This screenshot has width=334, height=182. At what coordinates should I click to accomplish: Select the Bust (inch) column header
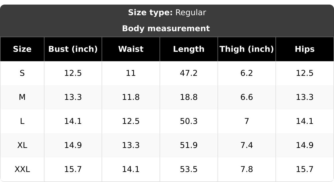click(x=73, y=49)
